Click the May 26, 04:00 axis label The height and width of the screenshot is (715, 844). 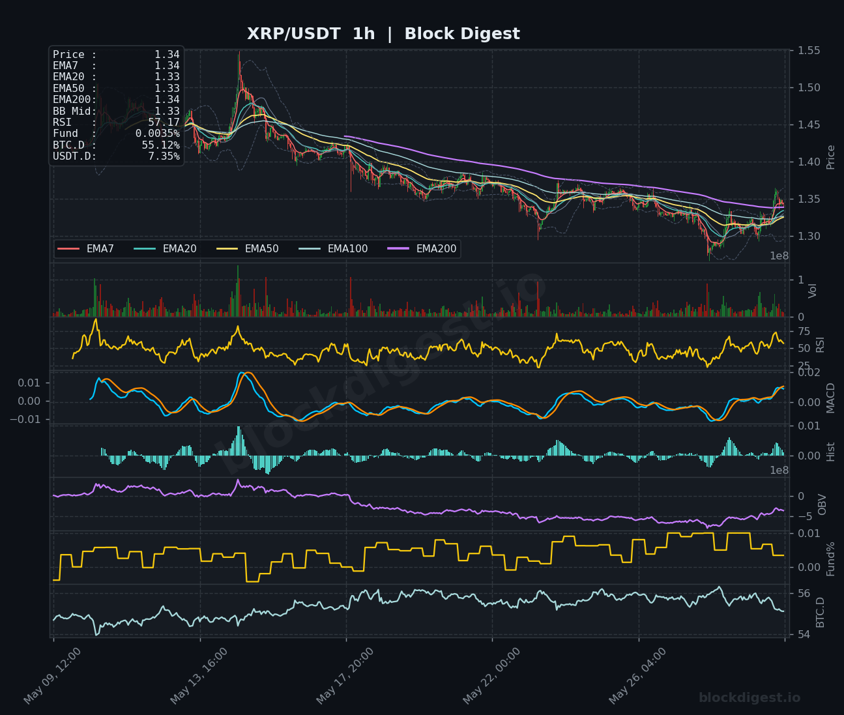pyautogui.click(x=638, y=675)
